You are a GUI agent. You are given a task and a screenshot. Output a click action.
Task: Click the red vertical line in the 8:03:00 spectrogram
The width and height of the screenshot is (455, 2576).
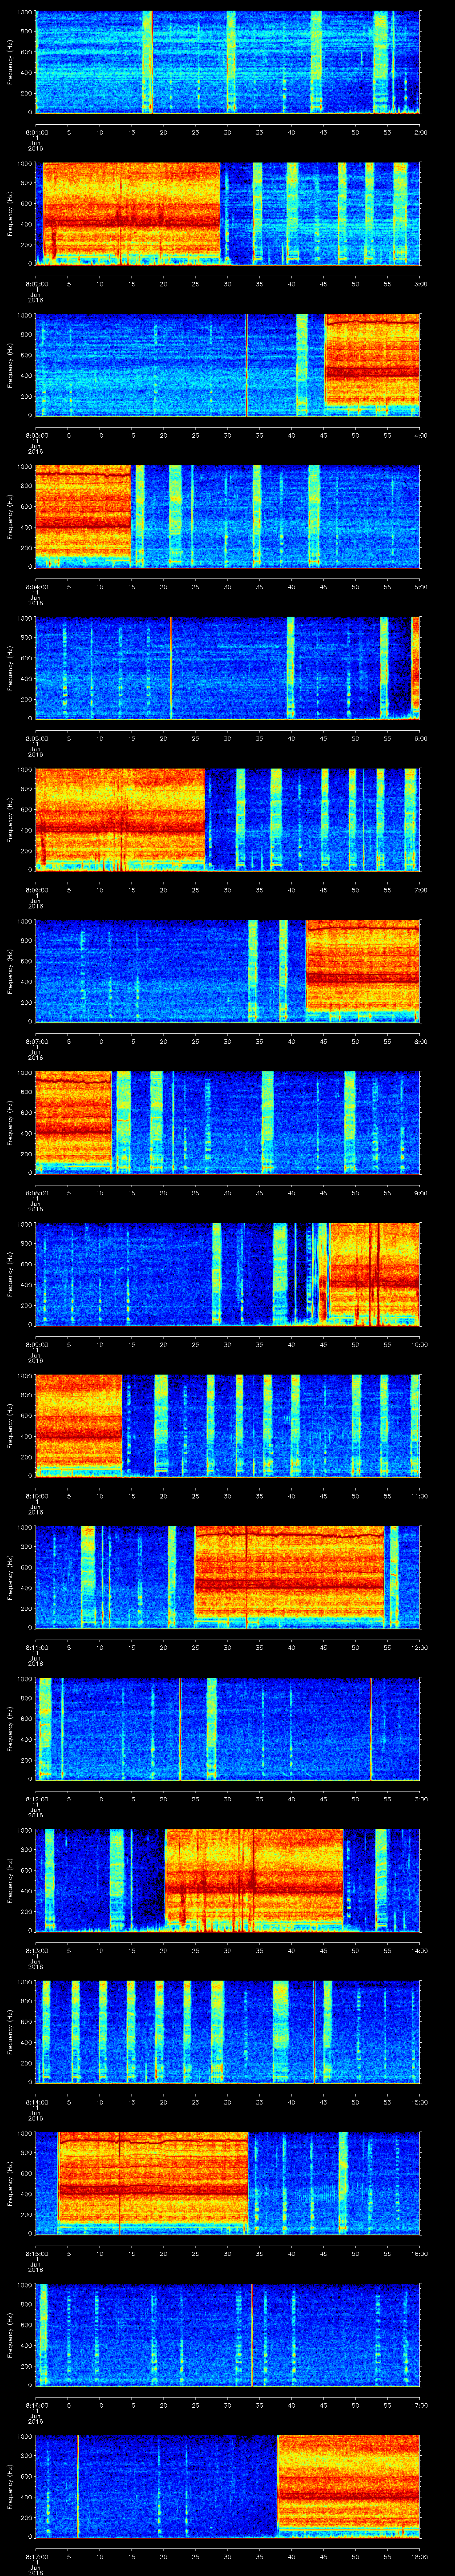[x=246, y=365]
